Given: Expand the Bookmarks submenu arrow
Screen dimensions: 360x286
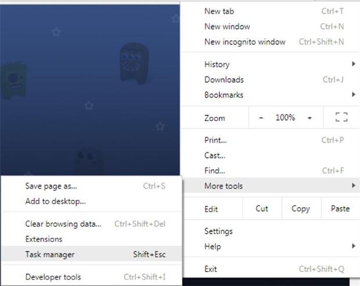Looking at the screenshot, I should (x=354, y=95).
